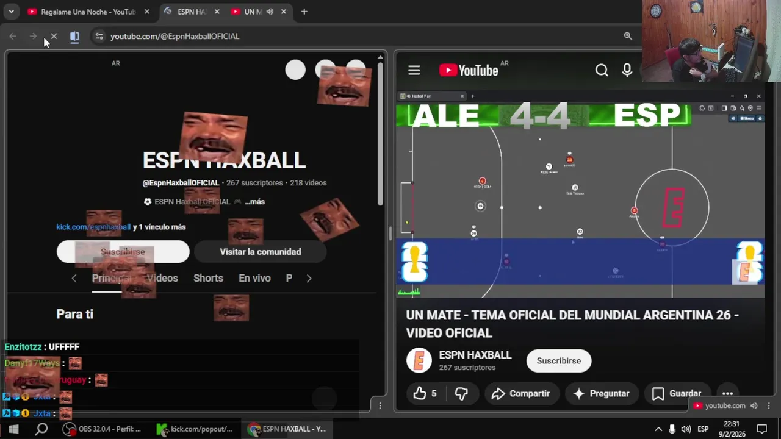Like the UN MATE video
781x439 pixels.
(425, 394)
